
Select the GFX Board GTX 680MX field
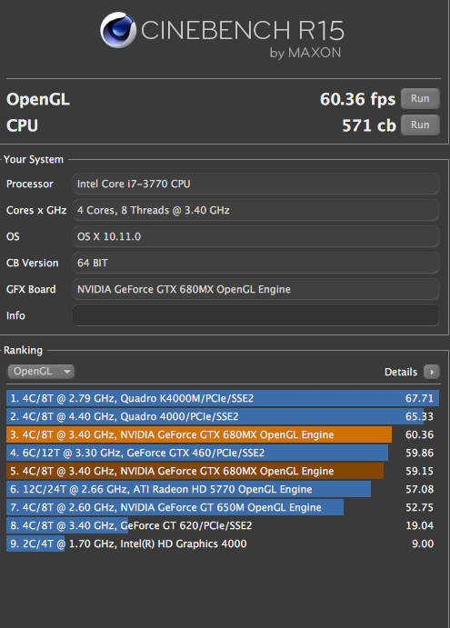255,289
